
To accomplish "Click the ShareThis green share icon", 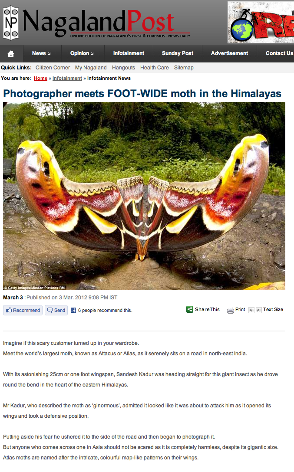I will click(x=190, y=309).
